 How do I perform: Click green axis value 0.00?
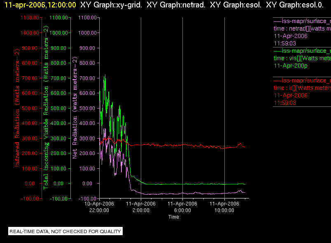tap(58, 184)
